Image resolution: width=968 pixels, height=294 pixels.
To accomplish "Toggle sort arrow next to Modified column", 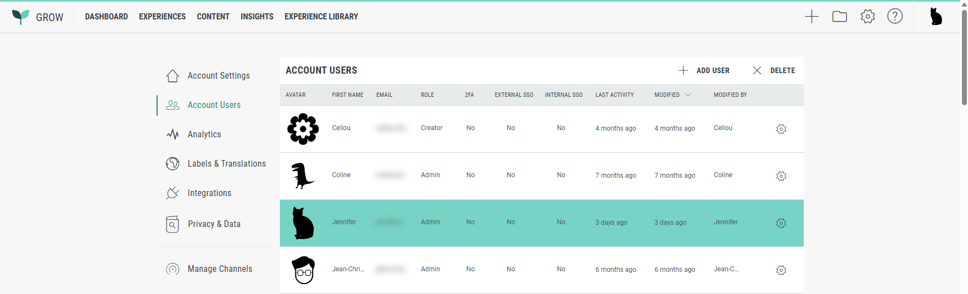I will [688, 95].
